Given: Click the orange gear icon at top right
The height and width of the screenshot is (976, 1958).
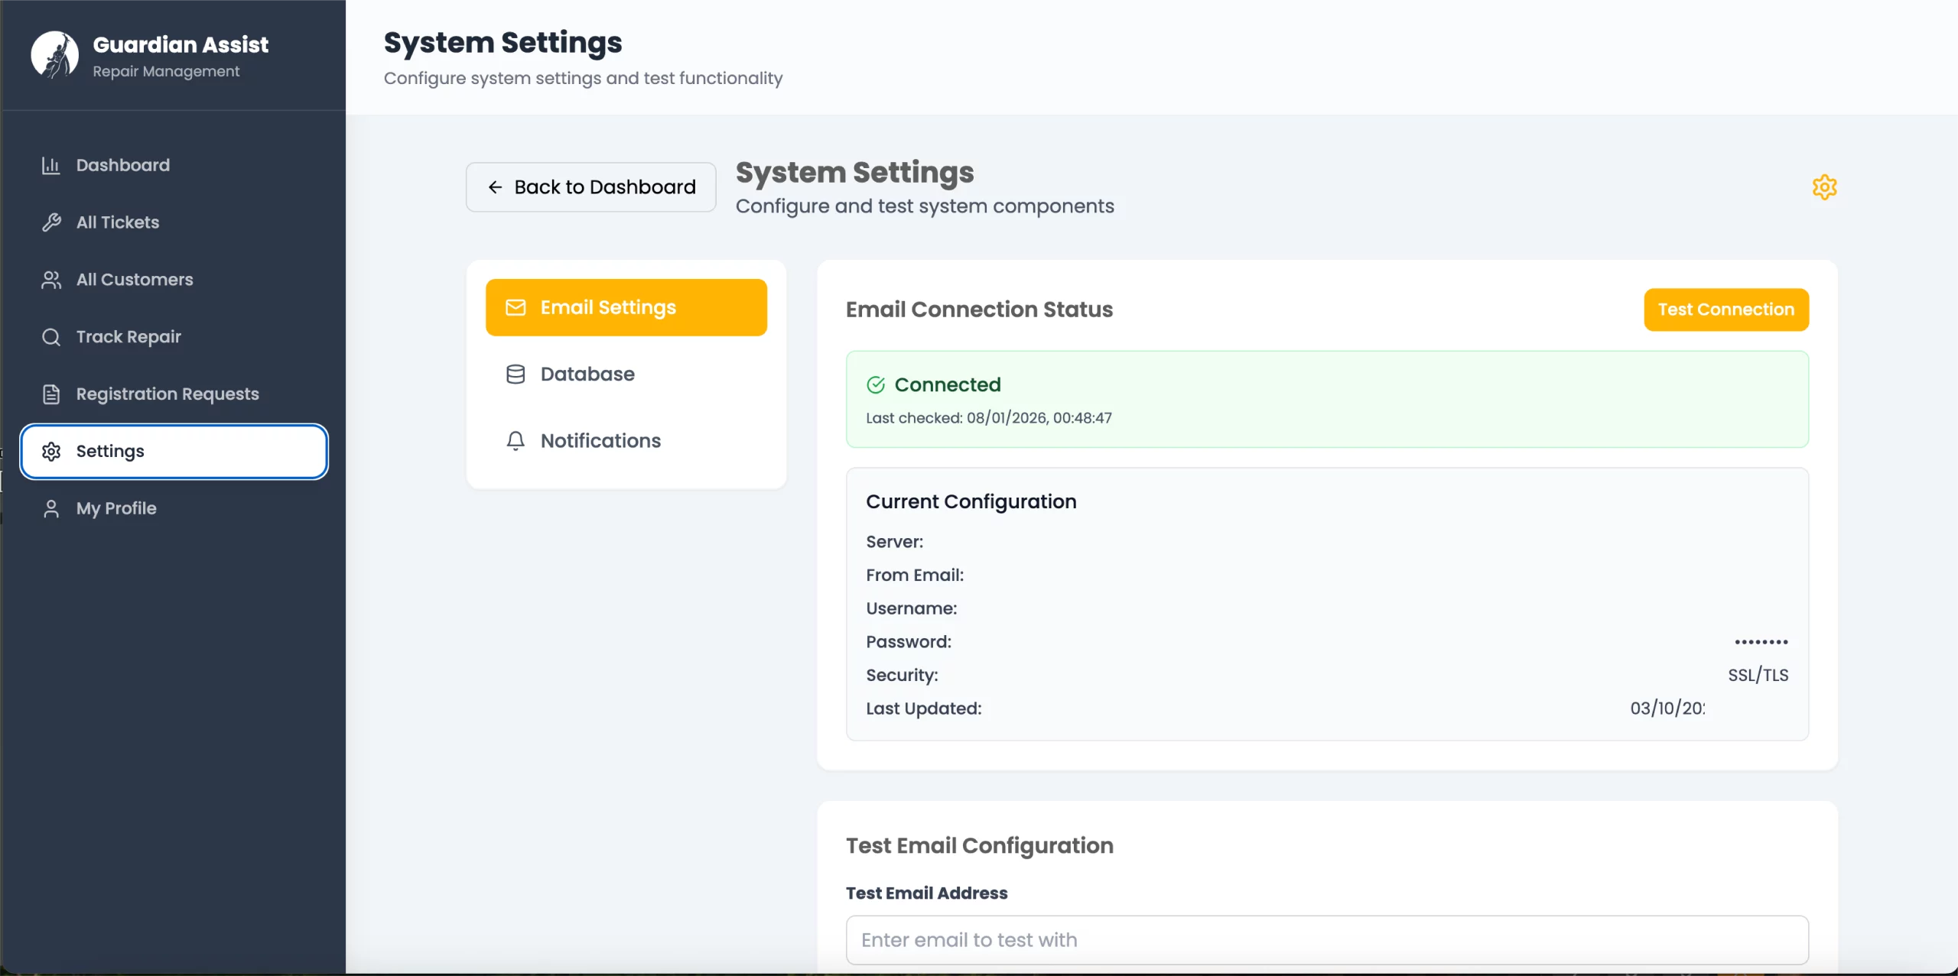Looking at the screenshot, I should coord(1824,187).
